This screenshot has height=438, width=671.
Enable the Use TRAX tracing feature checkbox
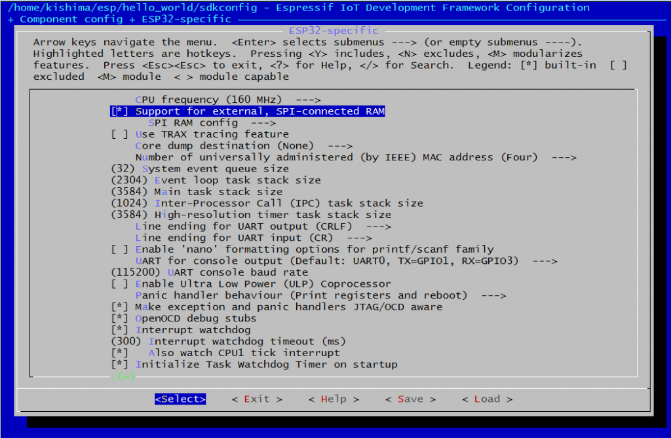pyautogui.click(x=120, y=134)
